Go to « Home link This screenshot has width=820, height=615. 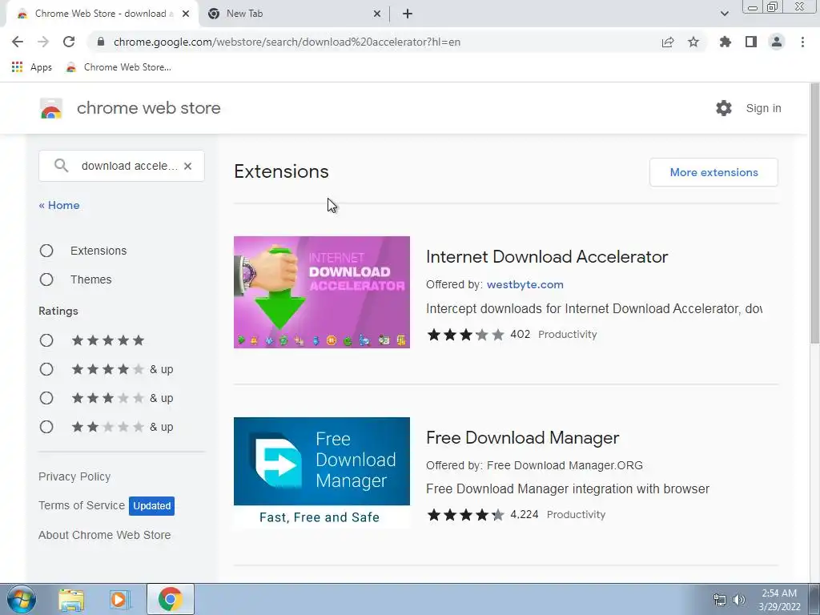click(x=59, y=205)
